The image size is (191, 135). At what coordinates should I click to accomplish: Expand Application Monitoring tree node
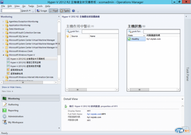pos(3,25)
